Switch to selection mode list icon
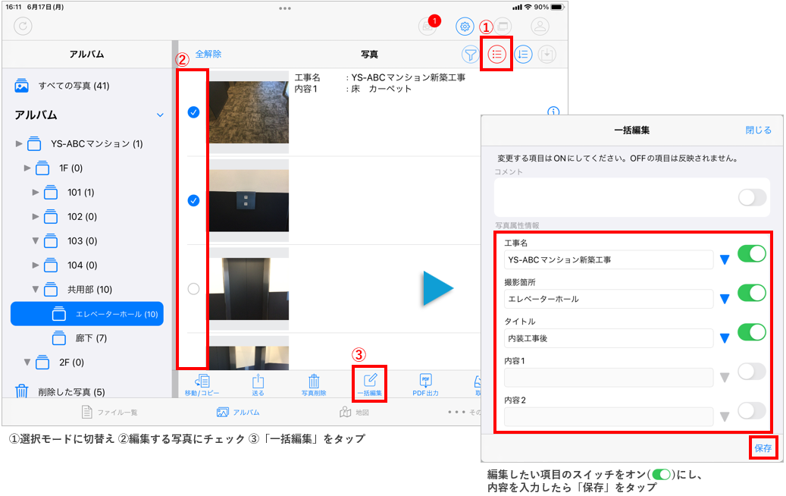The image size is (786, 496). tap(497, 55)
